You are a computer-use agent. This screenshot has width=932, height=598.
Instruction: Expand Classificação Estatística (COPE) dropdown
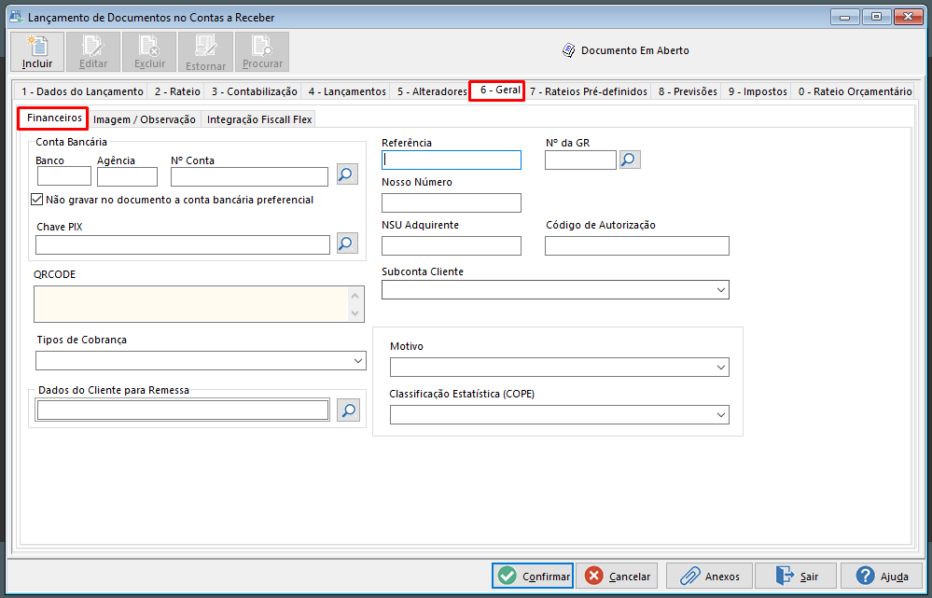(720, 415)
